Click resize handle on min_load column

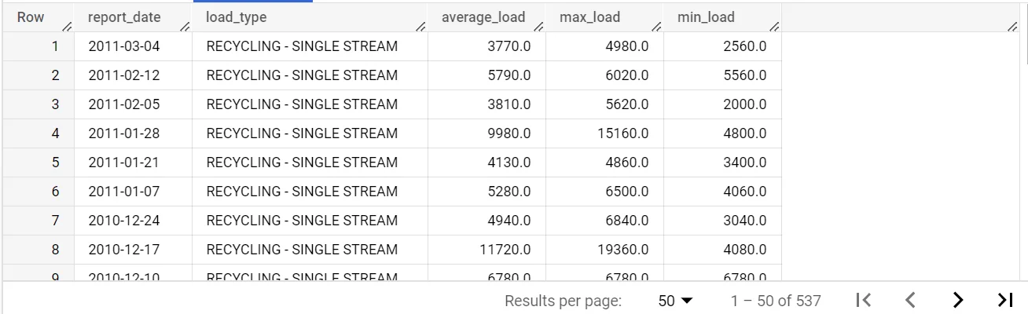point(774,27)
